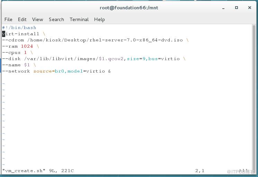Click the 'source=br0' parameter
This screenshot has width=258, height=177.
(49, 71)
